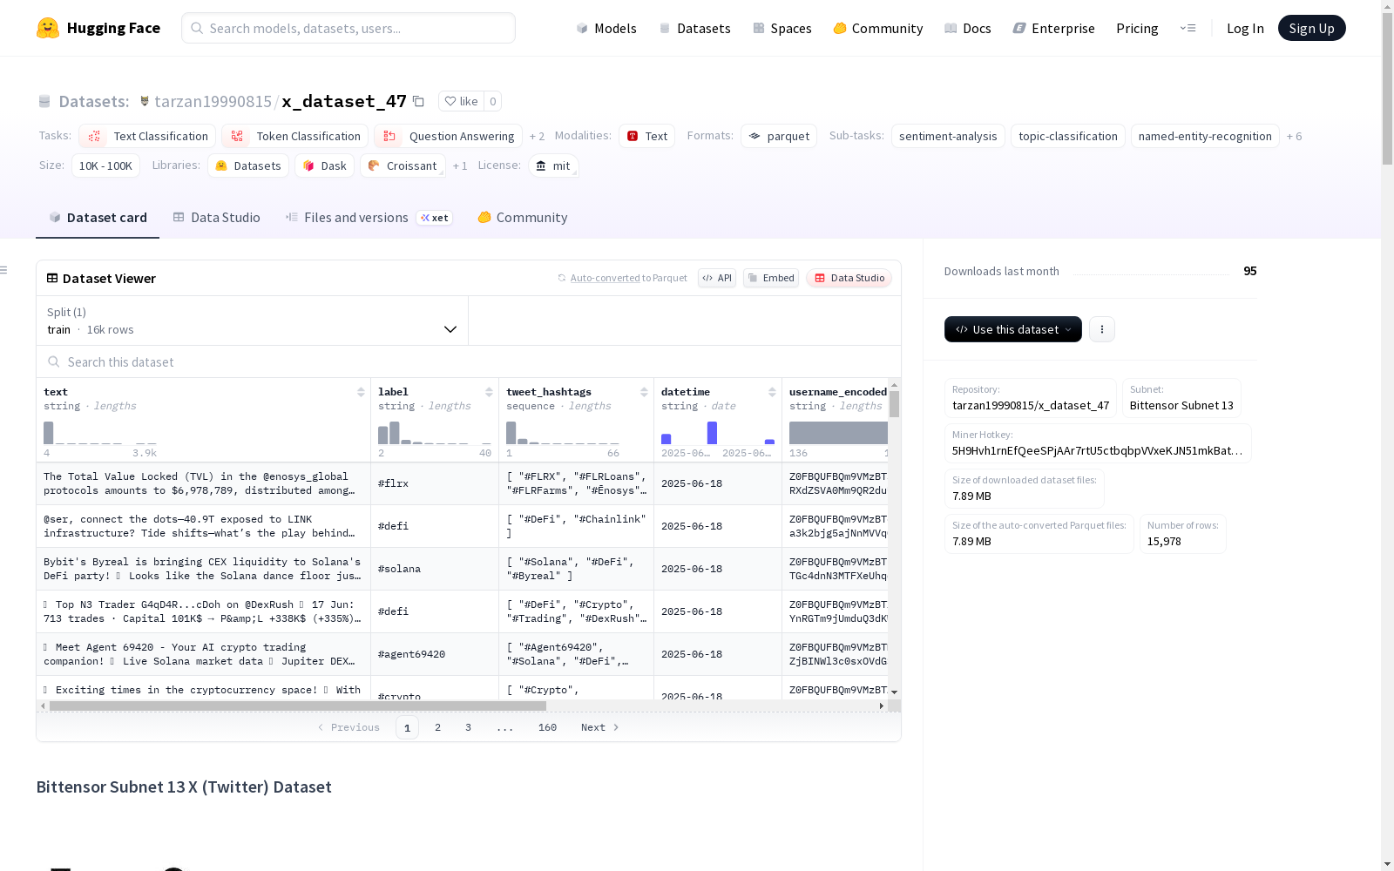Expand the train split dropdown
The height and width of the screenshot is (871, 1394).
(252, 321)
